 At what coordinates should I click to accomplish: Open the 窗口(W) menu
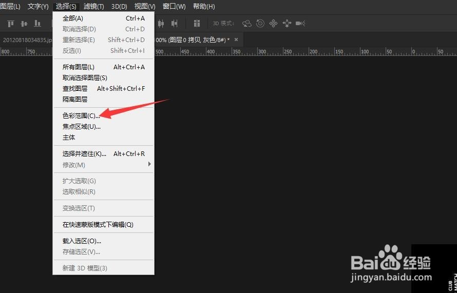point(174,6)
